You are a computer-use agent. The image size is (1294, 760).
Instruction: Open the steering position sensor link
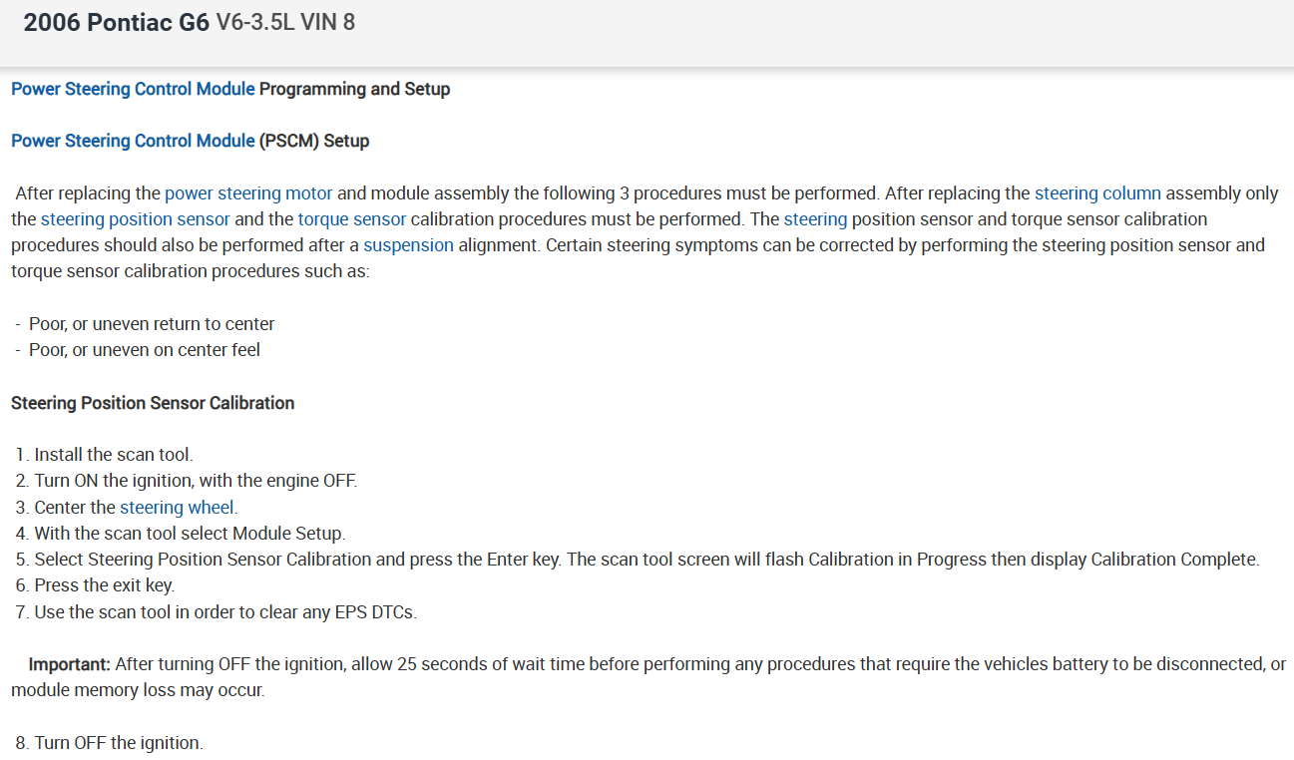coord(136,218)
